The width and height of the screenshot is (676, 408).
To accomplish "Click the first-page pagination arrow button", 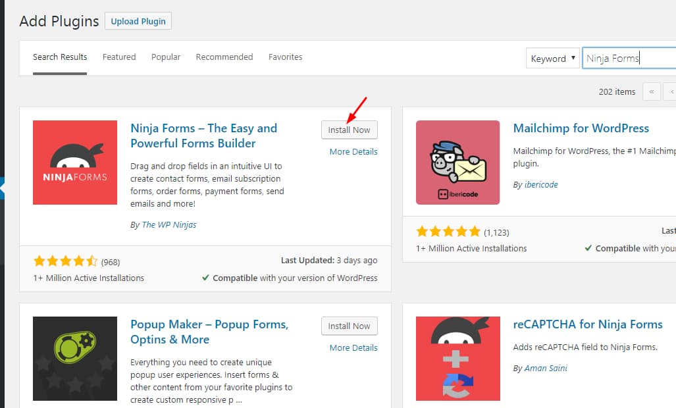I will pyautogui.click(x=651, y=91).
